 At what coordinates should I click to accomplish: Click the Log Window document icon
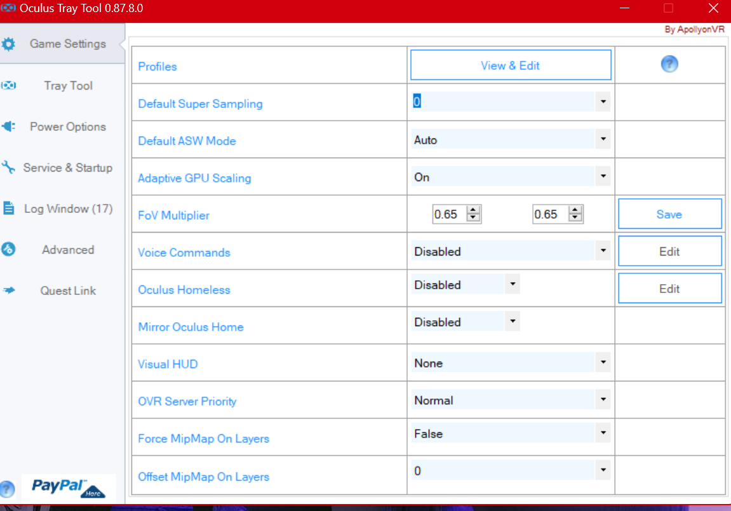point(8,208)
